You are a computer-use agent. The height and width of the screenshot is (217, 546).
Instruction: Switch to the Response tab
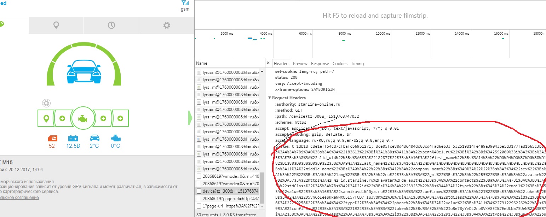pos(320,64)
